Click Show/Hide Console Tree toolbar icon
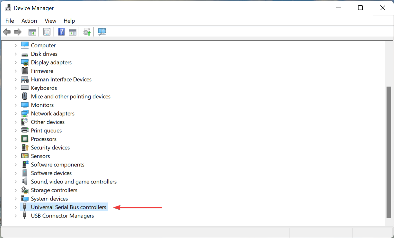Screen dimensions: 394x238 pyautogui.click(x=32, y=32)
